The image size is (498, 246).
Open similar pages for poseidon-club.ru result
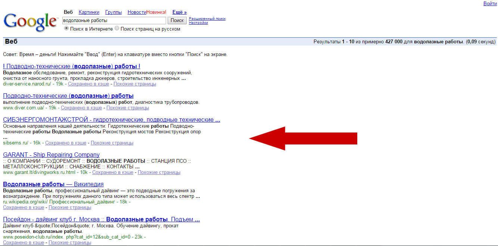[x=70, y=243]
